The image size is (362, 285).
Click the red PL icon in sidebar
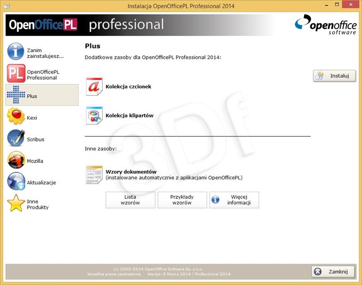(x=16, y=73)
